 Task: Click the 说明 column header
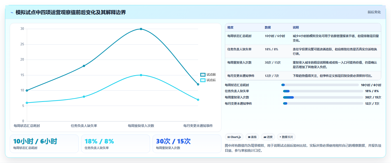296,28
